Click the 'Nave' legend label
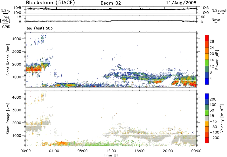Screen dimensions: 227x157 [x=216, y=20]
